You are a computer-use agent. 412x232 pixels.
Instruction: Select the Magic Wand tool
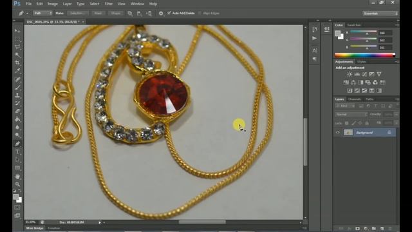click(x=17, y=55)
